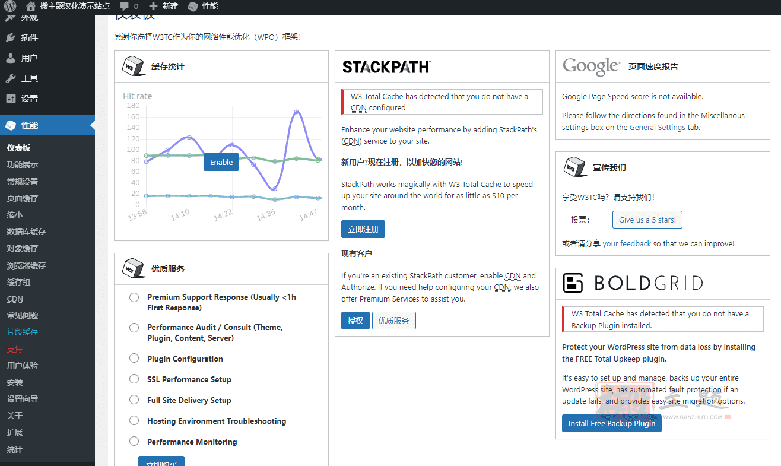Open the 关于 about page
This screenshot has height=466, width=781.
[x=15, y=416]
